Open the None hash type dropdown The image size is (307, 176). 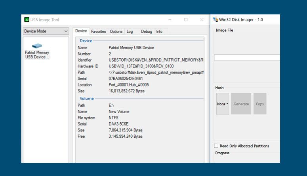point(223,104)
